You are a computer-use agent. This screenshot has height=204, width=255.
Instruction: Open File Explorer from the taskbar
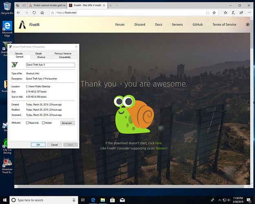tap(103, 200)
